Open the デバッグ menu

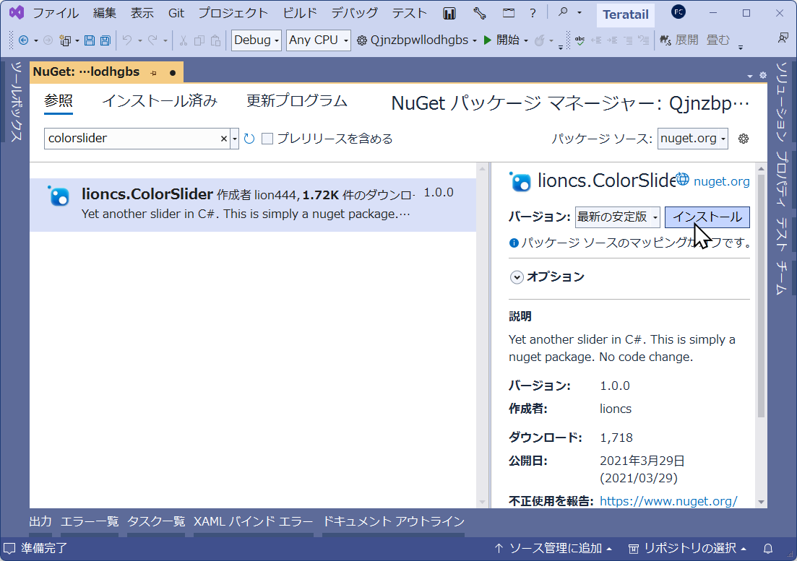354,13
